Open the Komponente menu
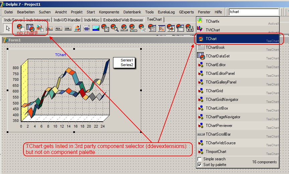The width and height of the screenshot is (289, 174). (109, 12)
